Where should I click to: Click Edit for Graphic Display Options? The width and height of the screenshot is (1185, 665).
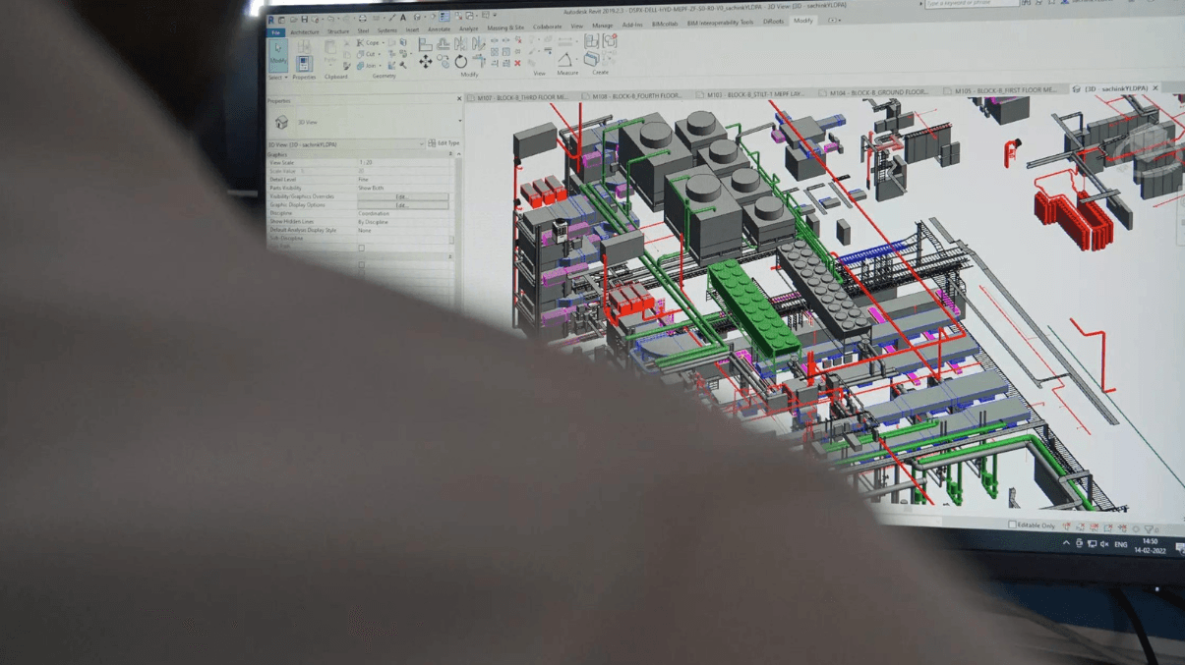402,205
